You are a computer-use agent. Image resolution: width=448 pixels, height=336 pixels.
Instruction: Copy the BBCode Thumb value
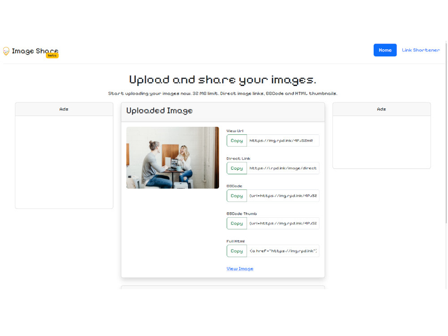(237, 224)
